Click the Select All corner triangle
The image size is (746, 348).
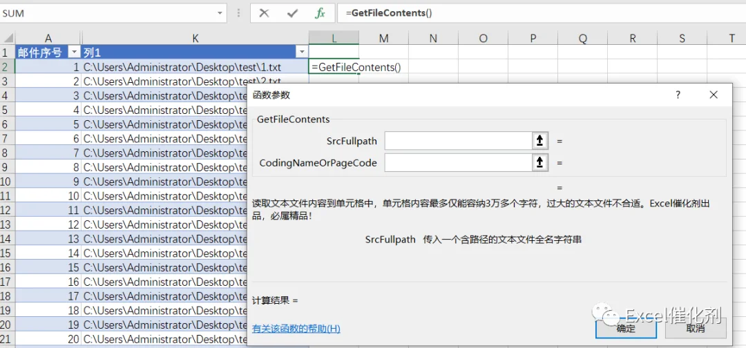7,39
